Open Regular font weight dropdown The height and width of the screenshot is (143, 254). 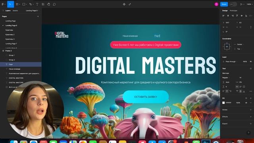tap(226, 78)
